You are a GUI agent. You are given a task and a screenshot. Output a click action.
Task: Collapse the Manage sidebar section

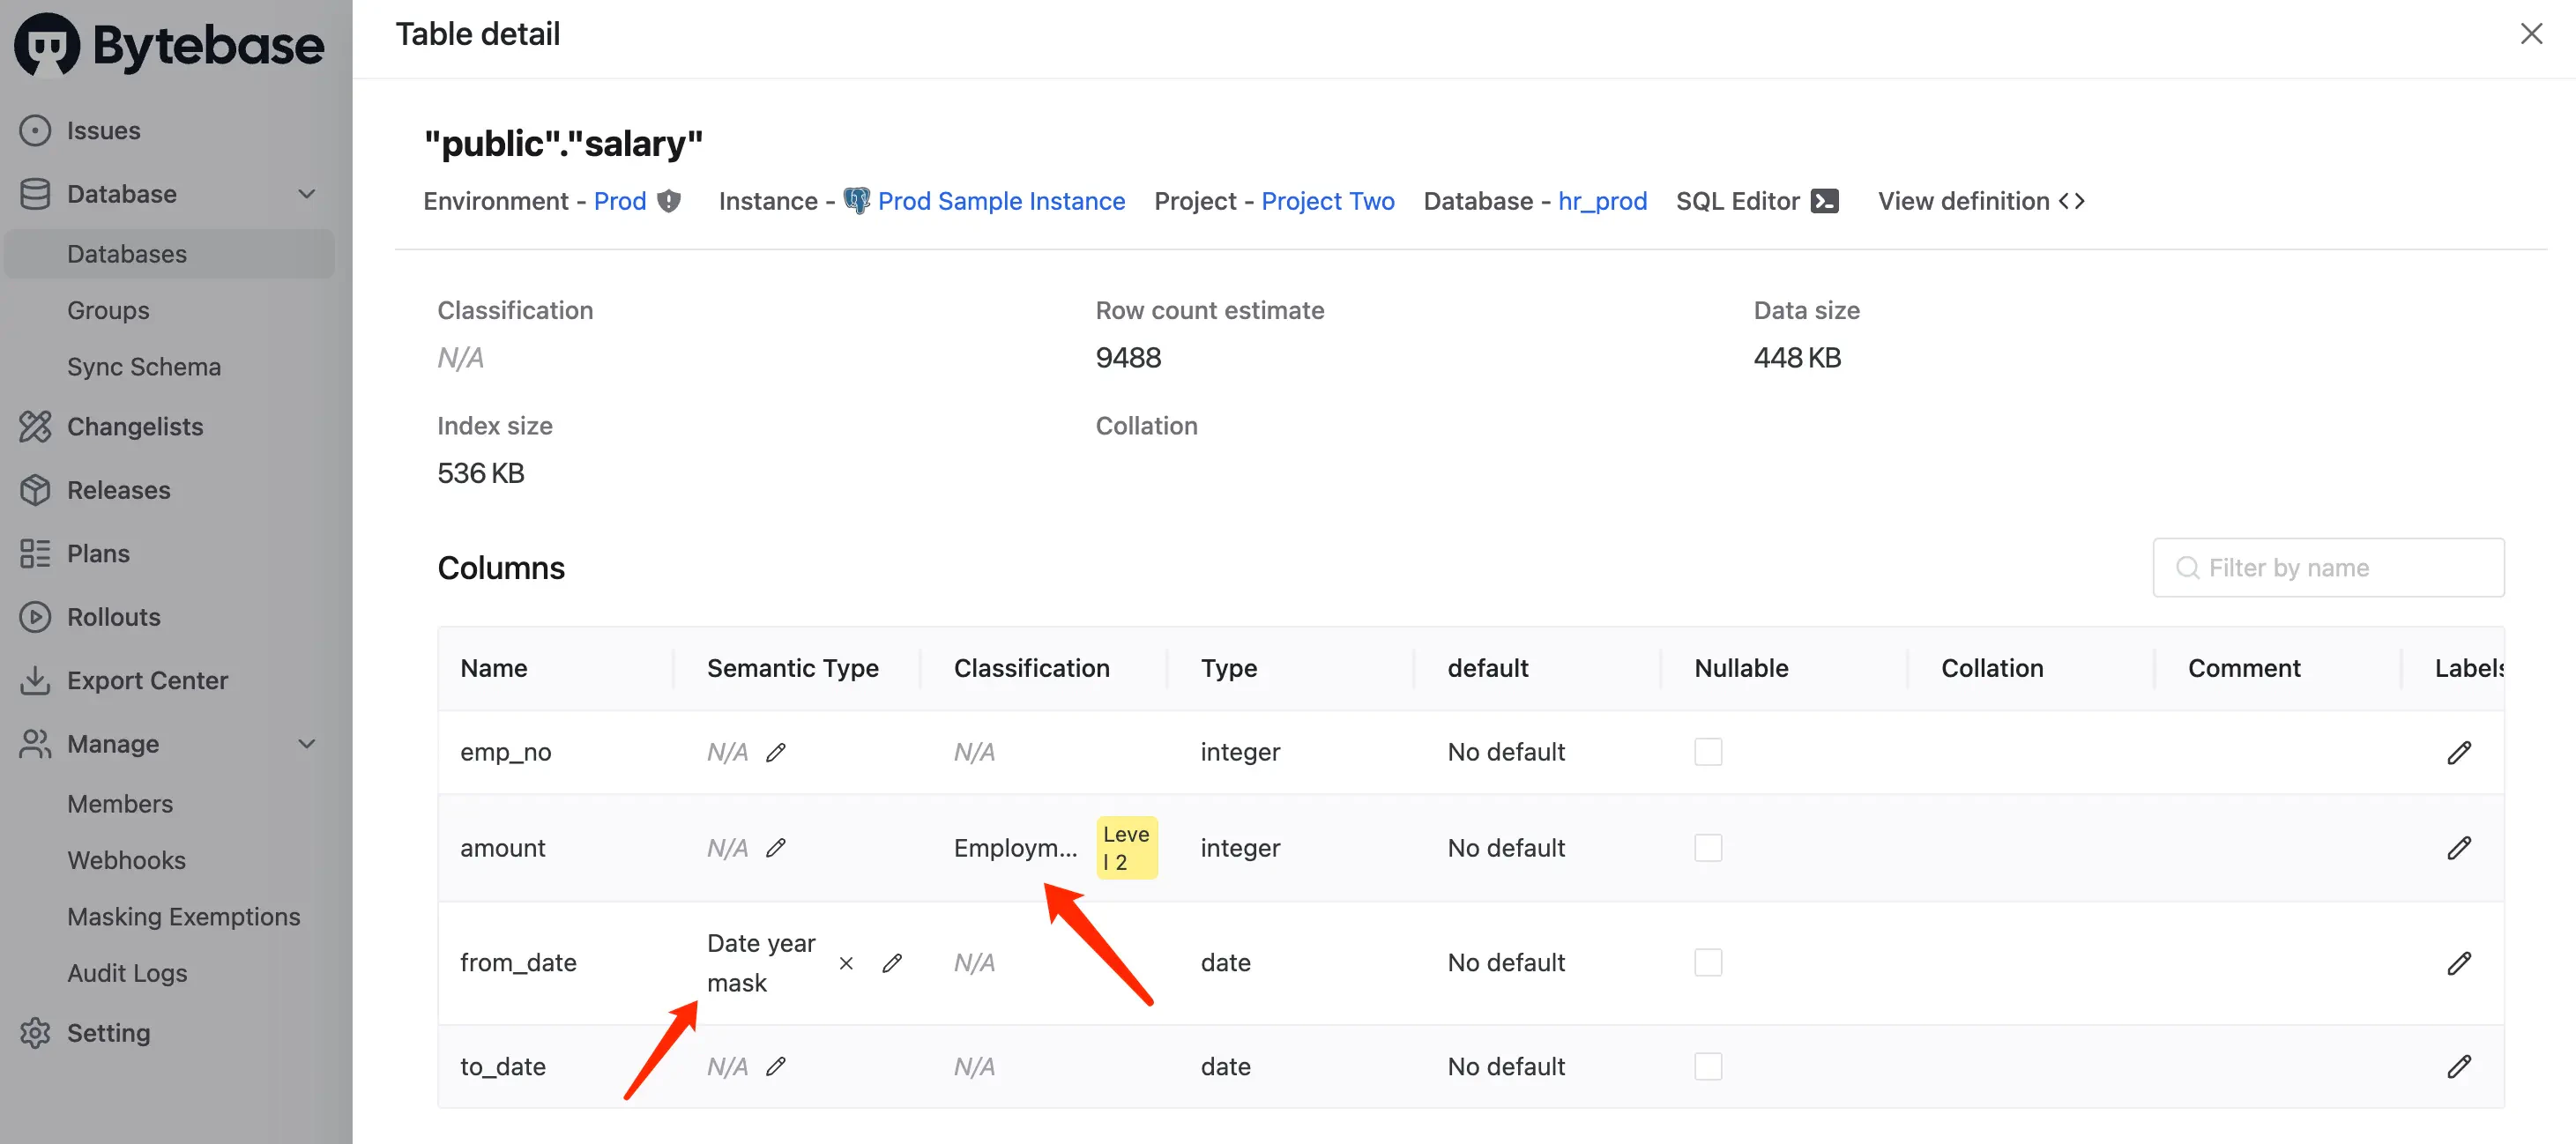coord(306,744)
